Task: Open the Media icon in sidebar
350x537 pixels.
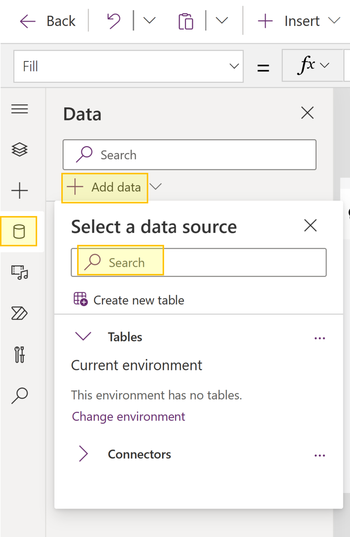Action: 19,272
